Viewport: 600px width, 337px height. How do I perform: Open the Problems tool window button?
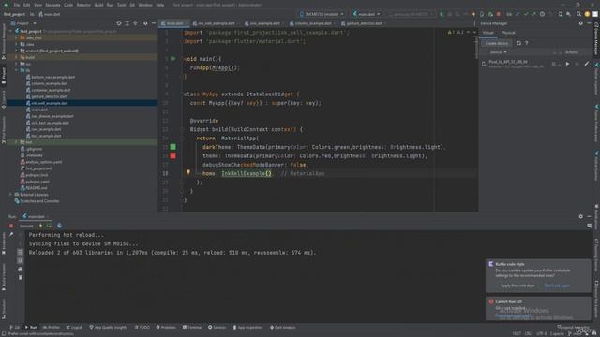[166, 327]
